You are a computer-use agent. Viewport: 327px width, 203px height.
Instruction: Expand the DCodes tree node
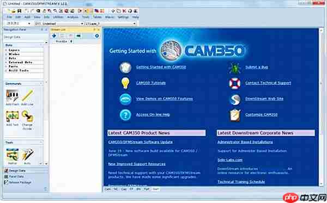6,54
